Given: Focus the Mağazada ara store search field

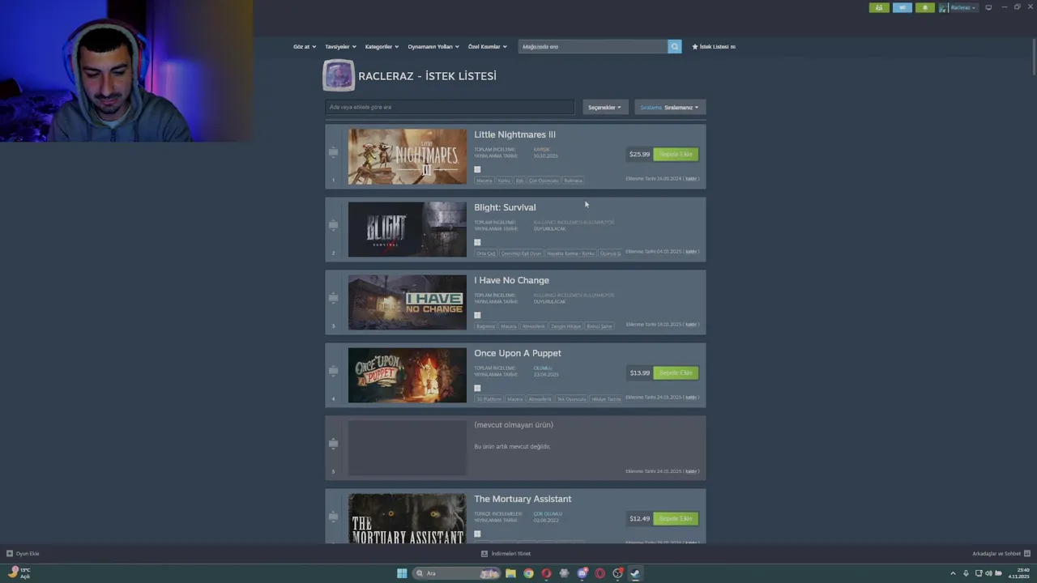Looking at the screenshot, I should click(593, 46).
